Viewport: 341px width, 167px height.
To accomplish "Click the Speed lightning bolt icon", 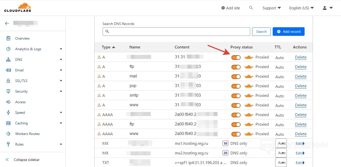I will pyautogui.click(x=8, y=113).
